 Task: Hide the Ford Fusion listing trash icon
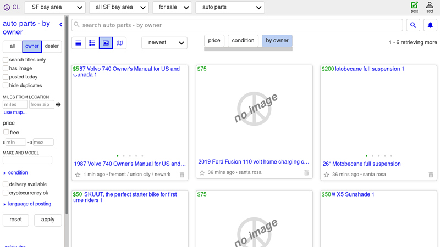click(306, 172)
